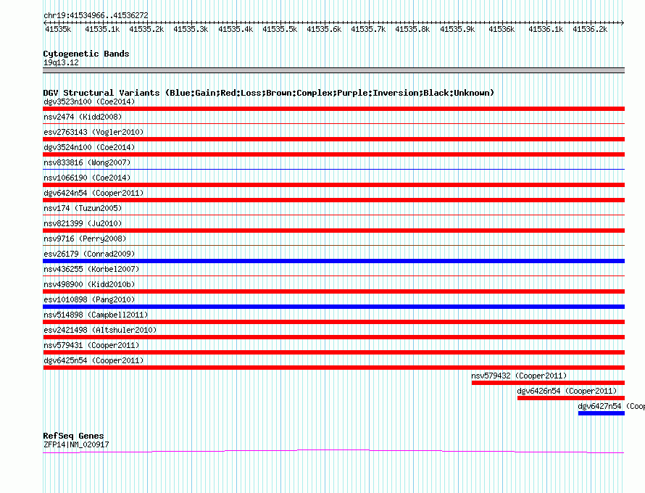Image resolution: width=645 pixels, height=493 pixels.
Task: Click the short red bar under nsv579432
Action: pos(548,383)
